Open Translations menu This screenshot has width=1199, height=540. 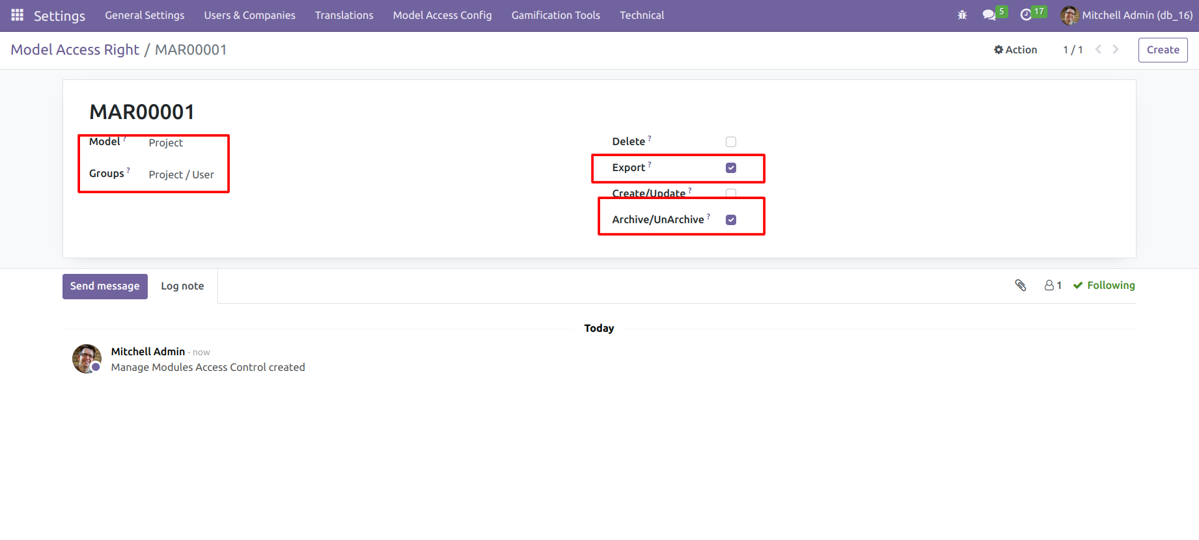344,15
